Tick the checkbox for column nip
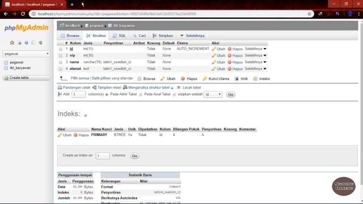 point(61,56)
